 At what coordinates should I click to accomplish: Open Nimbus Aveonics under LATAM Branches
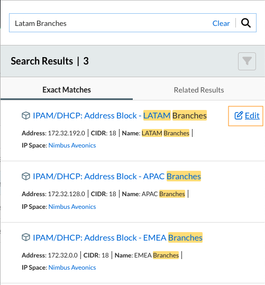tap(72, 145)
